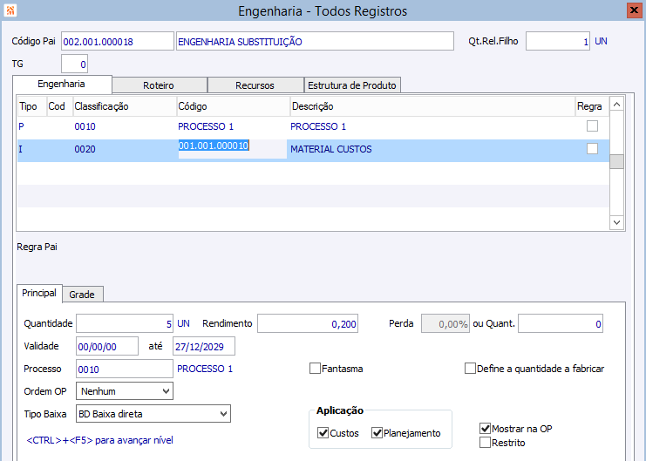Click the Quantidade input field

tap(125, 324)
